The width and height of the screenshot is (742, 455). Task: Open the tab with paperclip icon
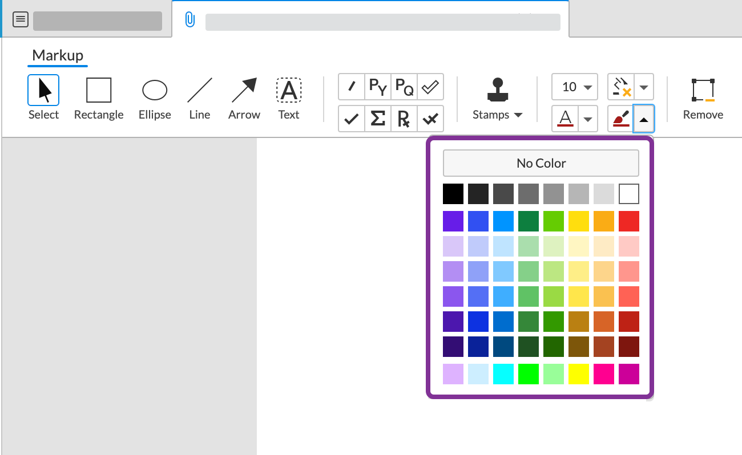pos(371,21)
